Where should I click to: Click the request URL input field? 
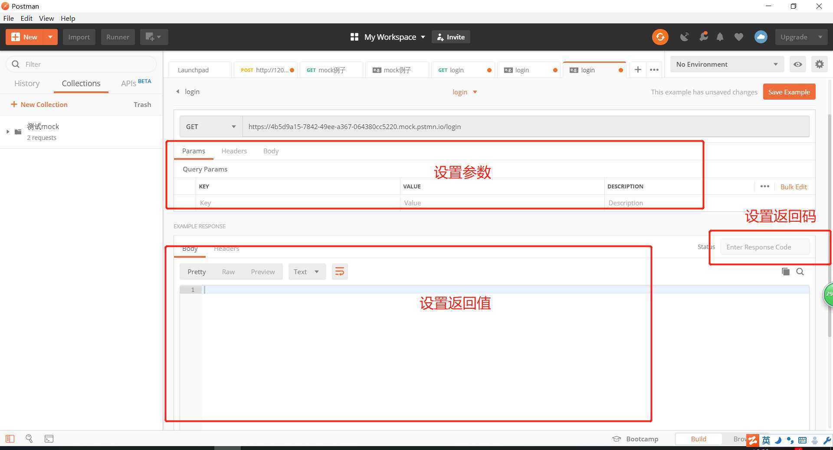pyautogui.click(x=526, y=126)
